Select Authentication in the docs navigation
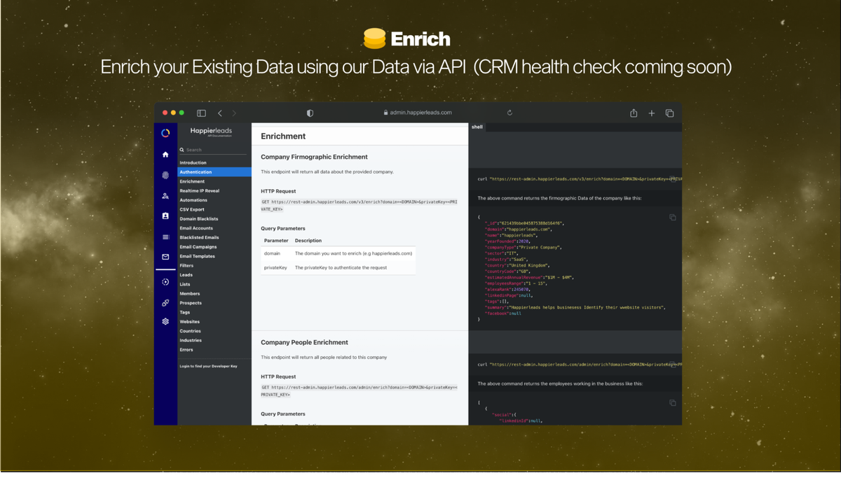The width and height of the screenshot is (841, 480). (x=197, y=171)
